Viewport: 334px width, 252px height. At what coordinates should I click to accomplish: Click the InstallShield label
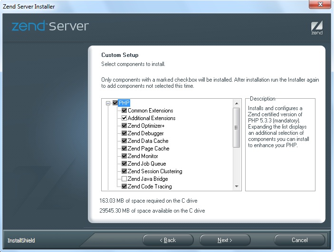pyautogui.click(x=21, y=241)
